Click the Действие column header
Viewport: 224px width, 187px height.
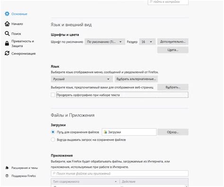[x=154, y=181]
